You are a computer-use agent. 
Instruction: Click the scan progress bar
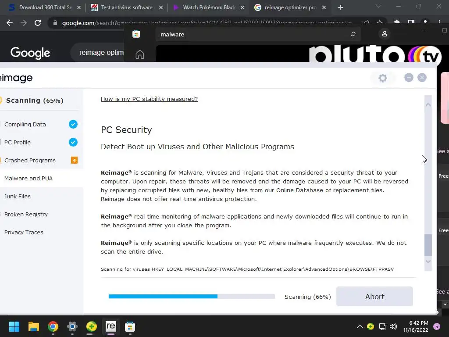pyautogui.click(x=192, y=296)
